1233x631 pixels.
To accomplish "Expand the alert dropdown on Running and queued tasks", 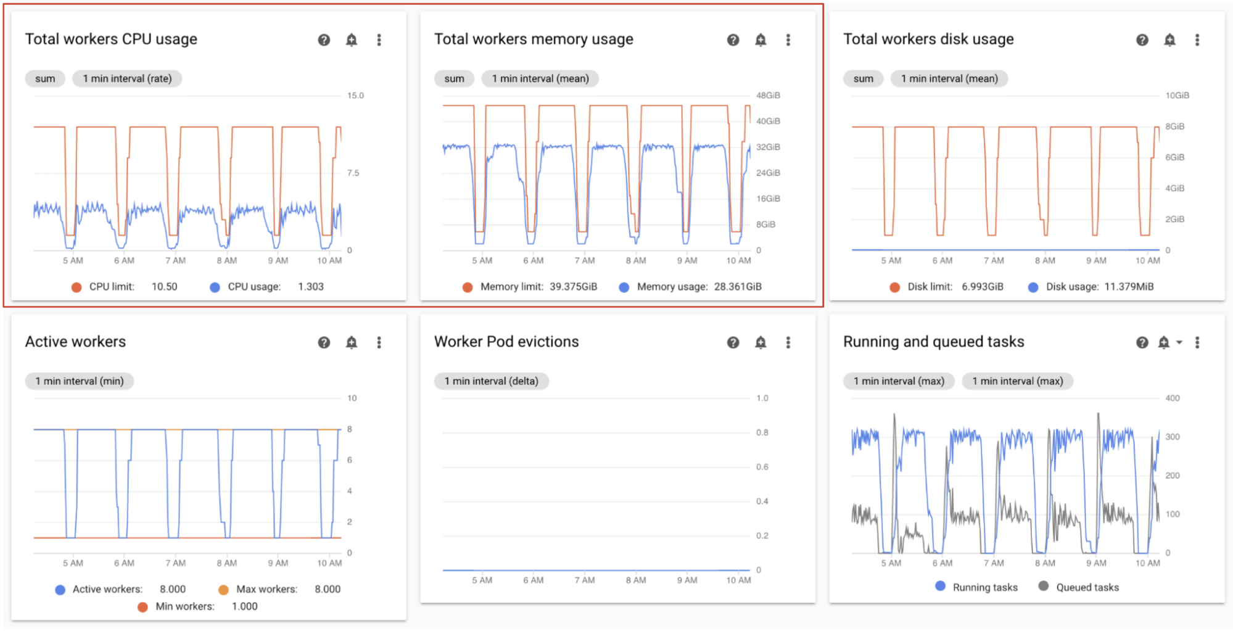I will point(1180,342).
